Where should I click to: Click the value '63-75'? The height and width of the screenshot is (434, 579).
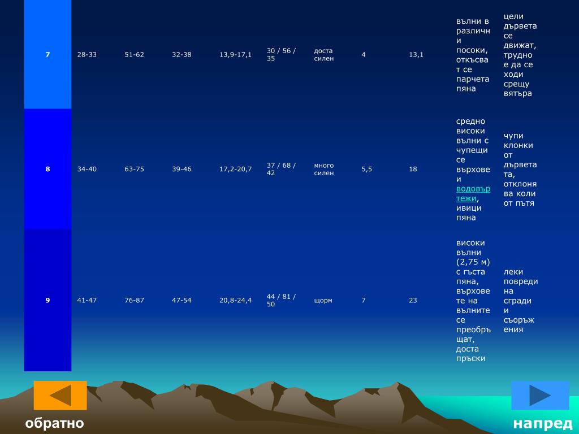coord(134,169)
